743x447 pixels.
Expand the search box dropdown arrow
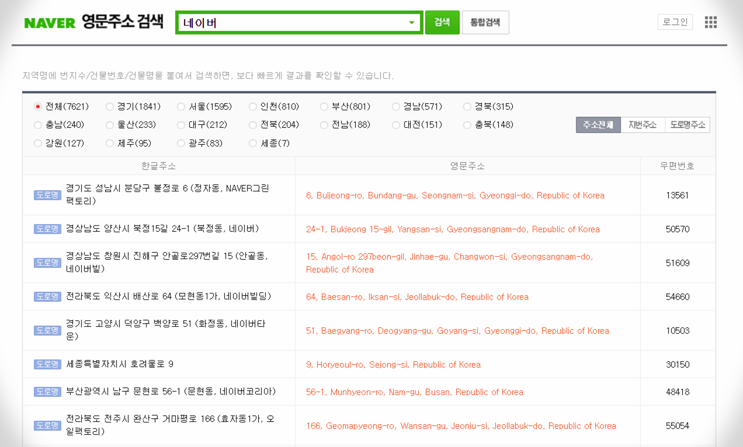pos(412,23)
